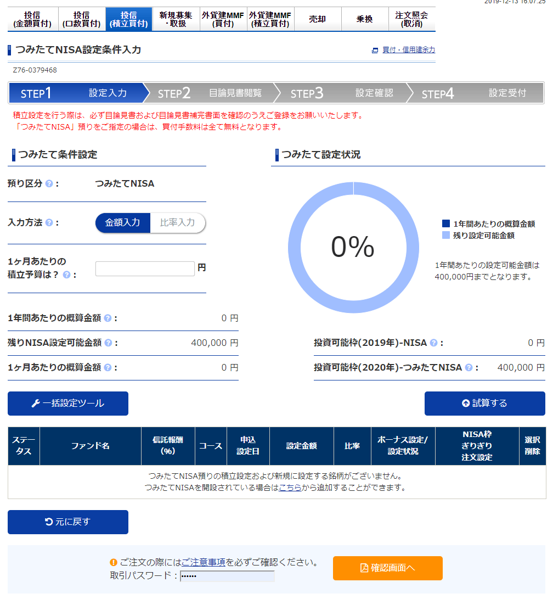The height and width of the screenshot is (599, 553).
Task: Click 一括設定ツール button
Action: click(68, 404)
